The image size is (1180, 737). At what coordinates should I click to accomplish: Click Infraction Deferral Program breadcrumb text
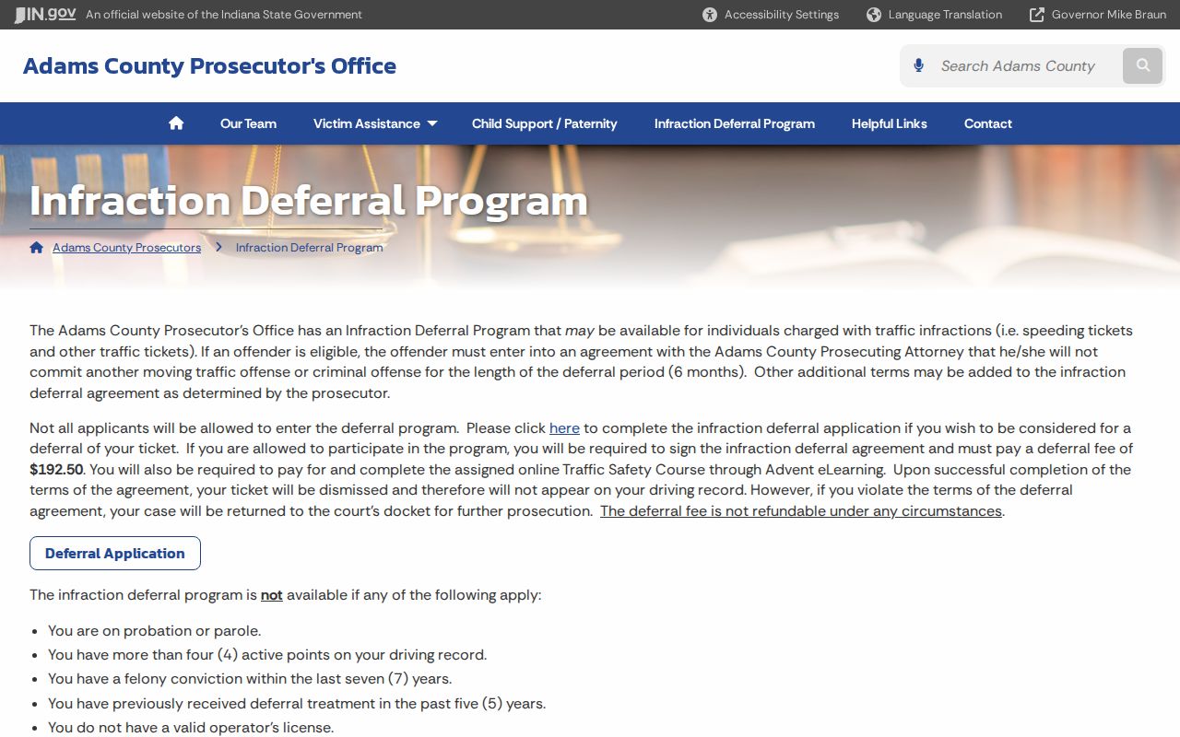click(309, 248)
